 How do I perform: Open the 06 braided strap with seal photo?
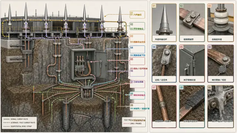[221, 61]
